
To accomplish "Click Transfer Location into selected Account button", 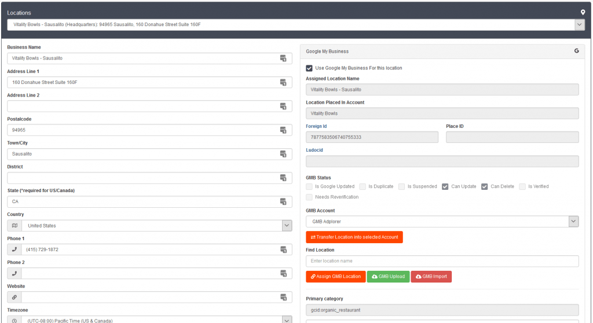I will pos(354,237).
